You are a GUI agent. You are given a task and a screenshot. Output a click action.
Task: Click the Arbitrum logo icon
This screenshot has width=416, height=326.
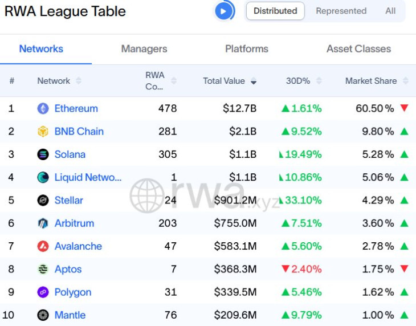[x=43, y=223]
